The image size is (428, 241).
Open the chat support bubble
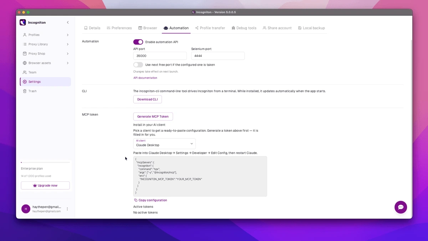coord(401,207)
